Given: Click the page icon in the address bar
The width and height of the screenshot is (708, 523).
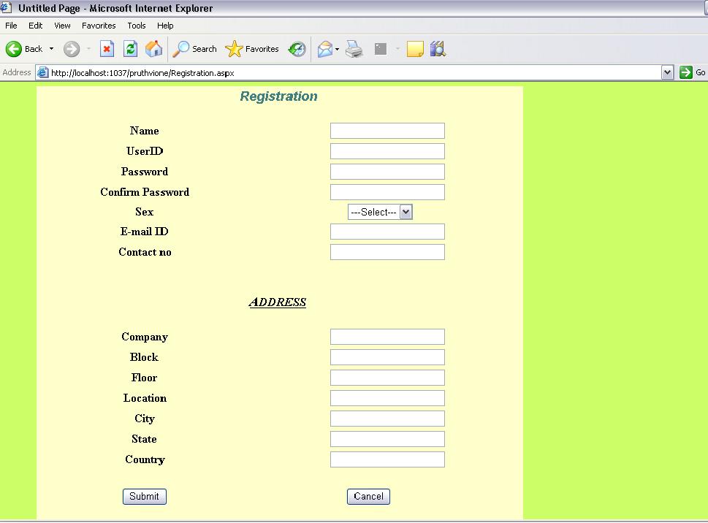Looking at the screenshot, I should click(43, 72).
